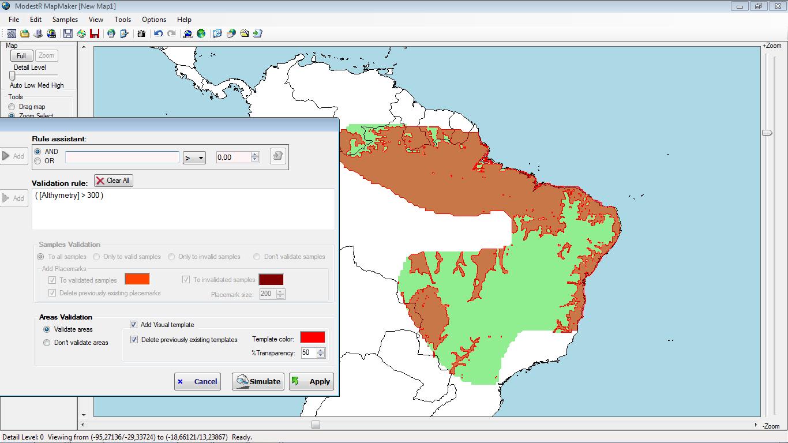Click the green globe download icon
The width and height of the screenshot is (788, 443).
(201, 33)
